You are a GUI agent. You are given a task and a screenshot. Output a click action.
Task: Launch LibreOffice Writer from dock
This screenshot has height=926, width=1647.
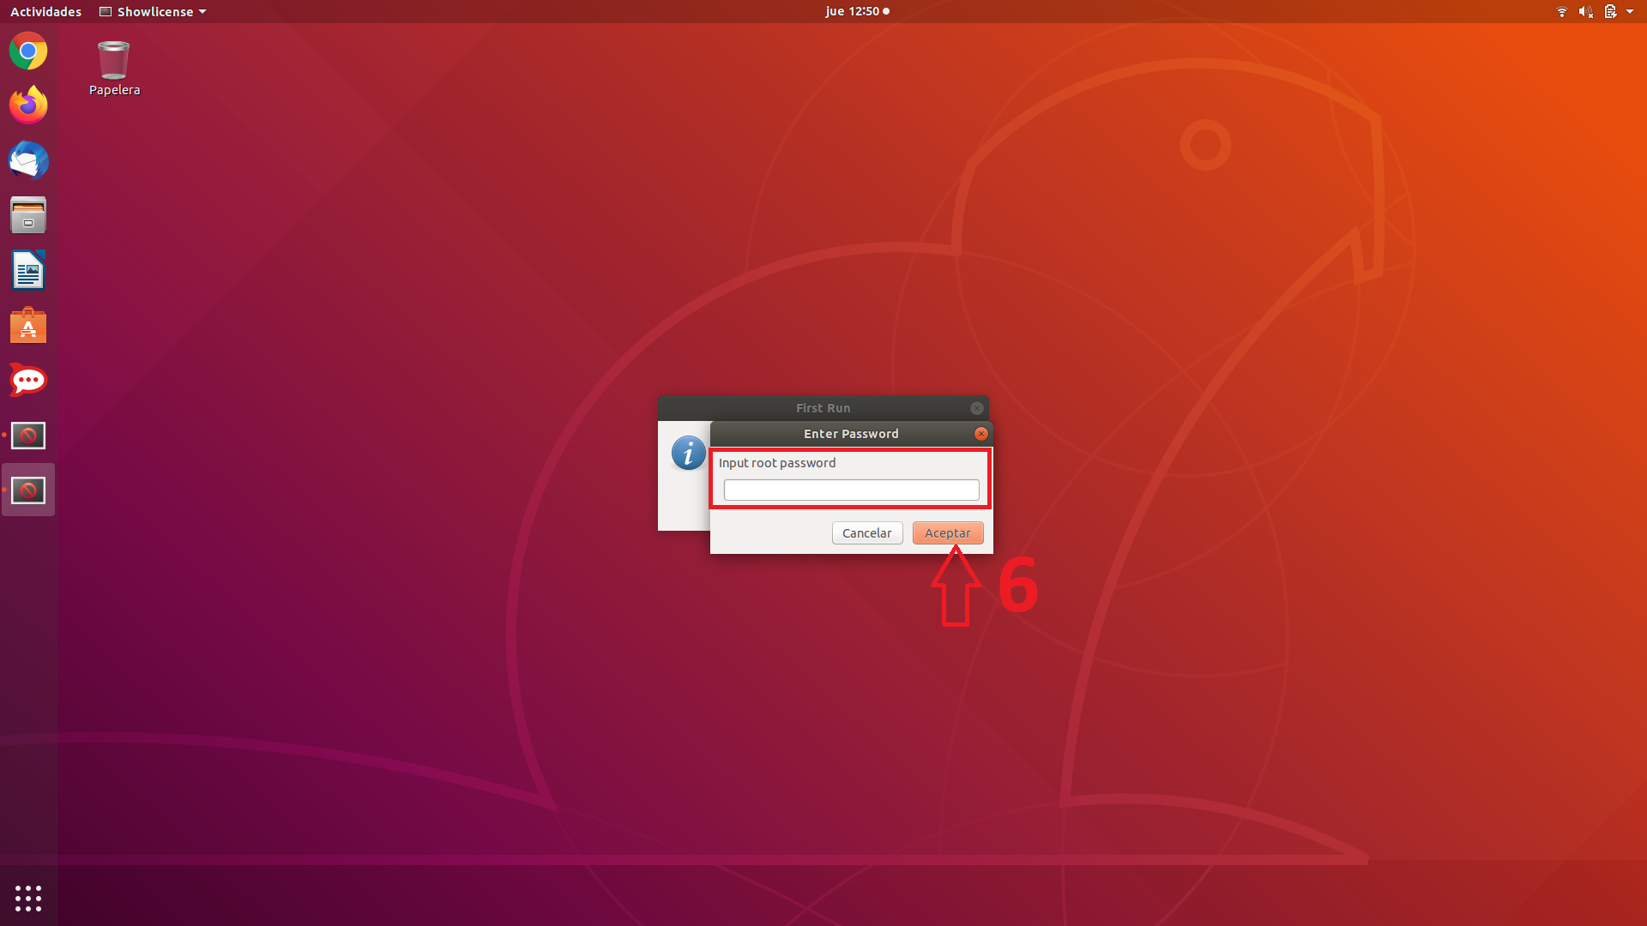coord(28,271)
